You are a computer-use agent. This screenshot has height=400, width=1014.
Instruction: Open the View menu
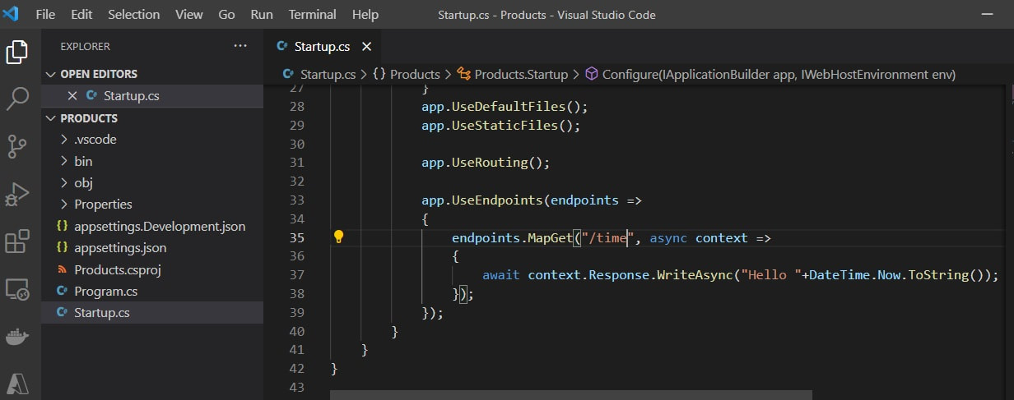[189, 14]
